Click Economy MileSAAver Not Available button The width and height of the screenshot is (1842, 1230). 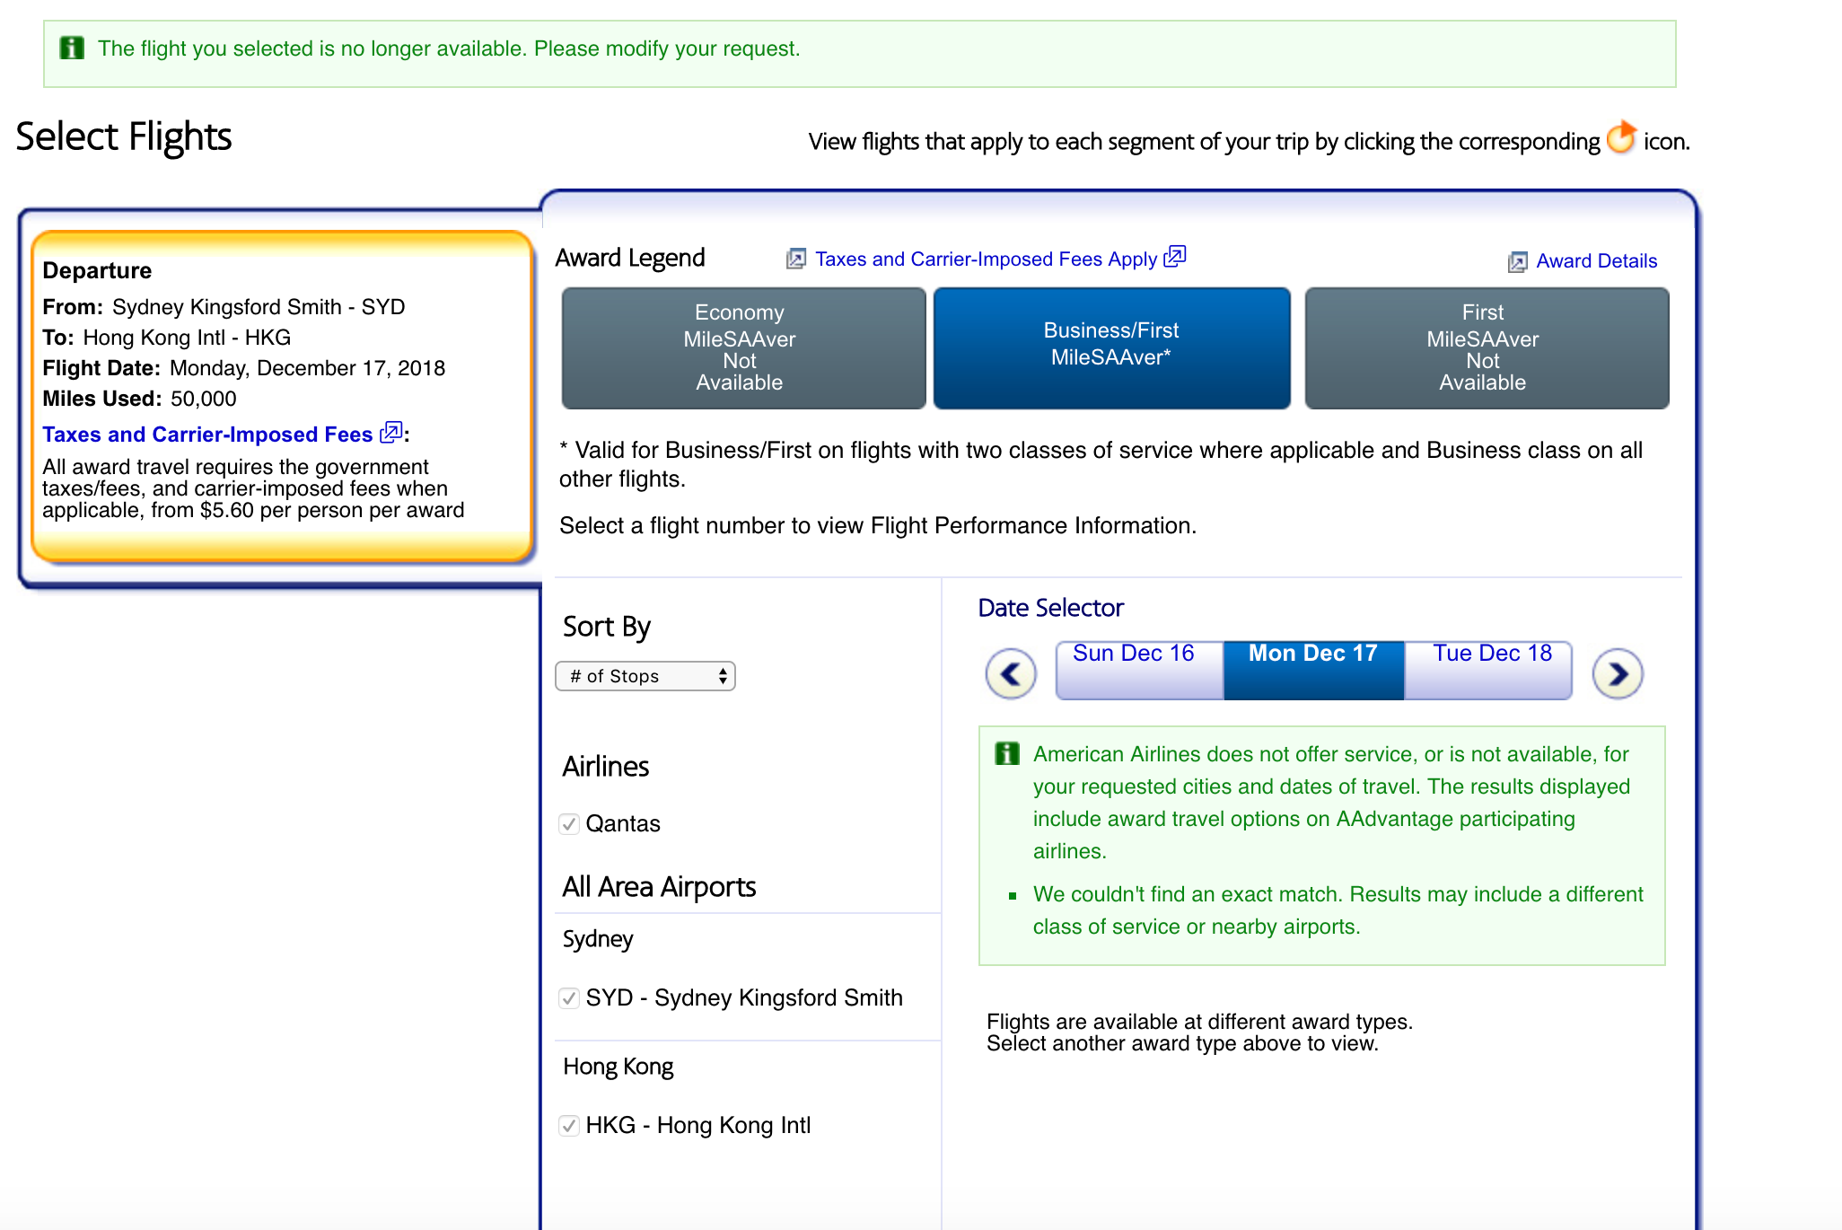[x=742, y=347]
